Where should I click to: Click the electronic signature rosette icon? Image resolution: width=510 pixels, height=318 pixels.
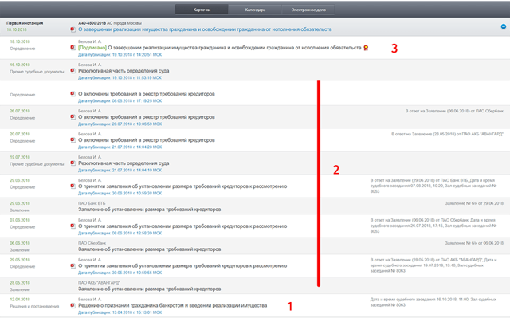[366, 48]
